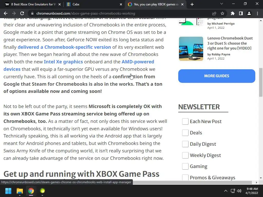Check the Deals newsletter box

[185, 133]
